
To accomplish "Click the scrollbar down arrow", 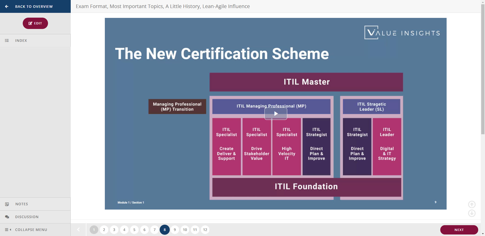I will point(483,234).
